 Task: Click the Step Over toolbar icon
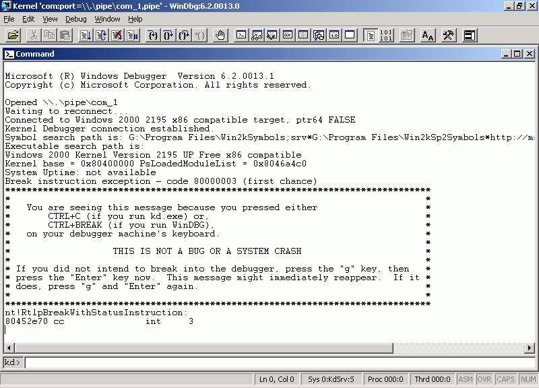tap(168, 35)
